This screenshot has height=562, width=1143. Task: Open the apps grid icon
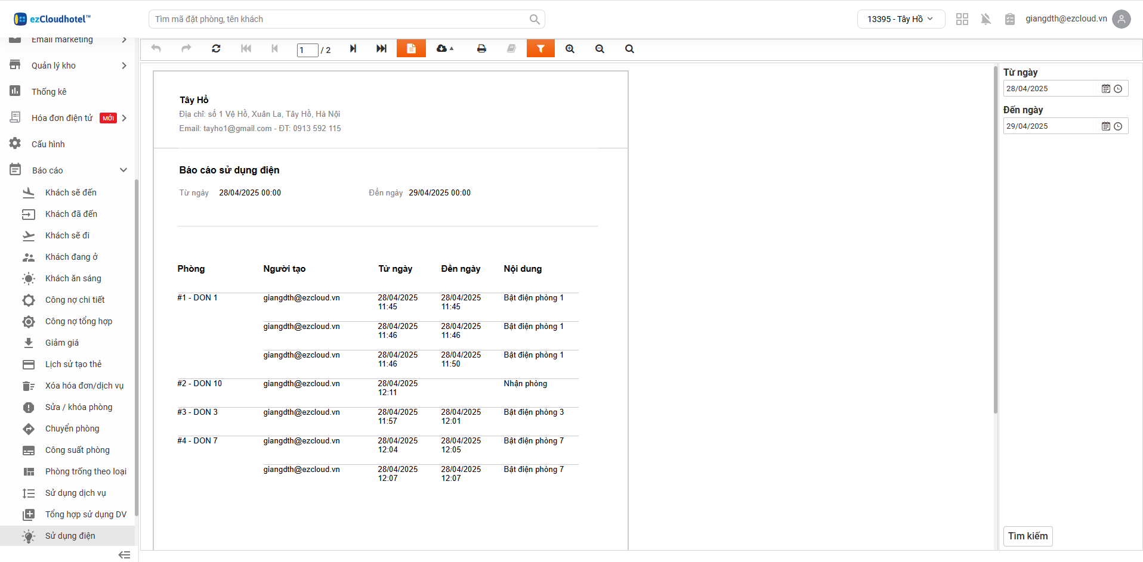tap(962, 19)
